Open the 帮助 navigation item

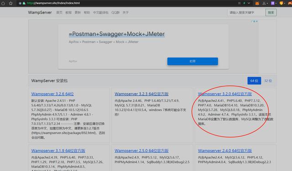87,12
